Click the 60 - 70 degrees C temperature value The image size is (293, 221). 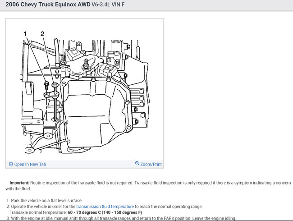tap(105, 212)
